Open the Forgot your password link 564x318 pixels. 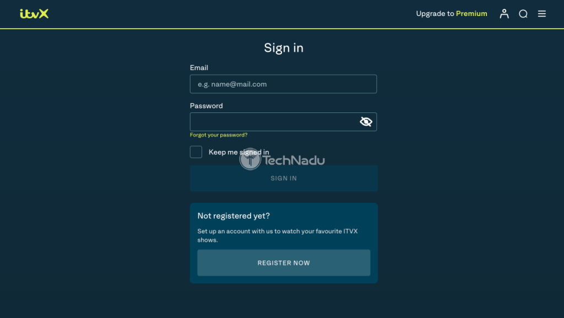click(x=219, y=135)
